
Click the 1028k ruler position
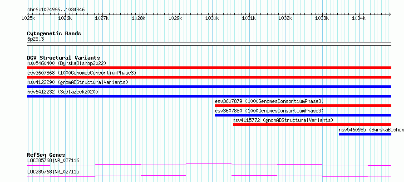139,19
